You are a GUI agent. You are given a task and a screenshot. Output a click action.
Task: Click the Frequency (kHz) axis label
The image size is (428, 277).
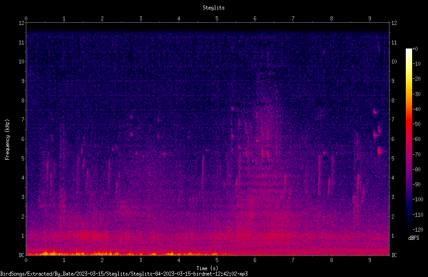point(7,140)
